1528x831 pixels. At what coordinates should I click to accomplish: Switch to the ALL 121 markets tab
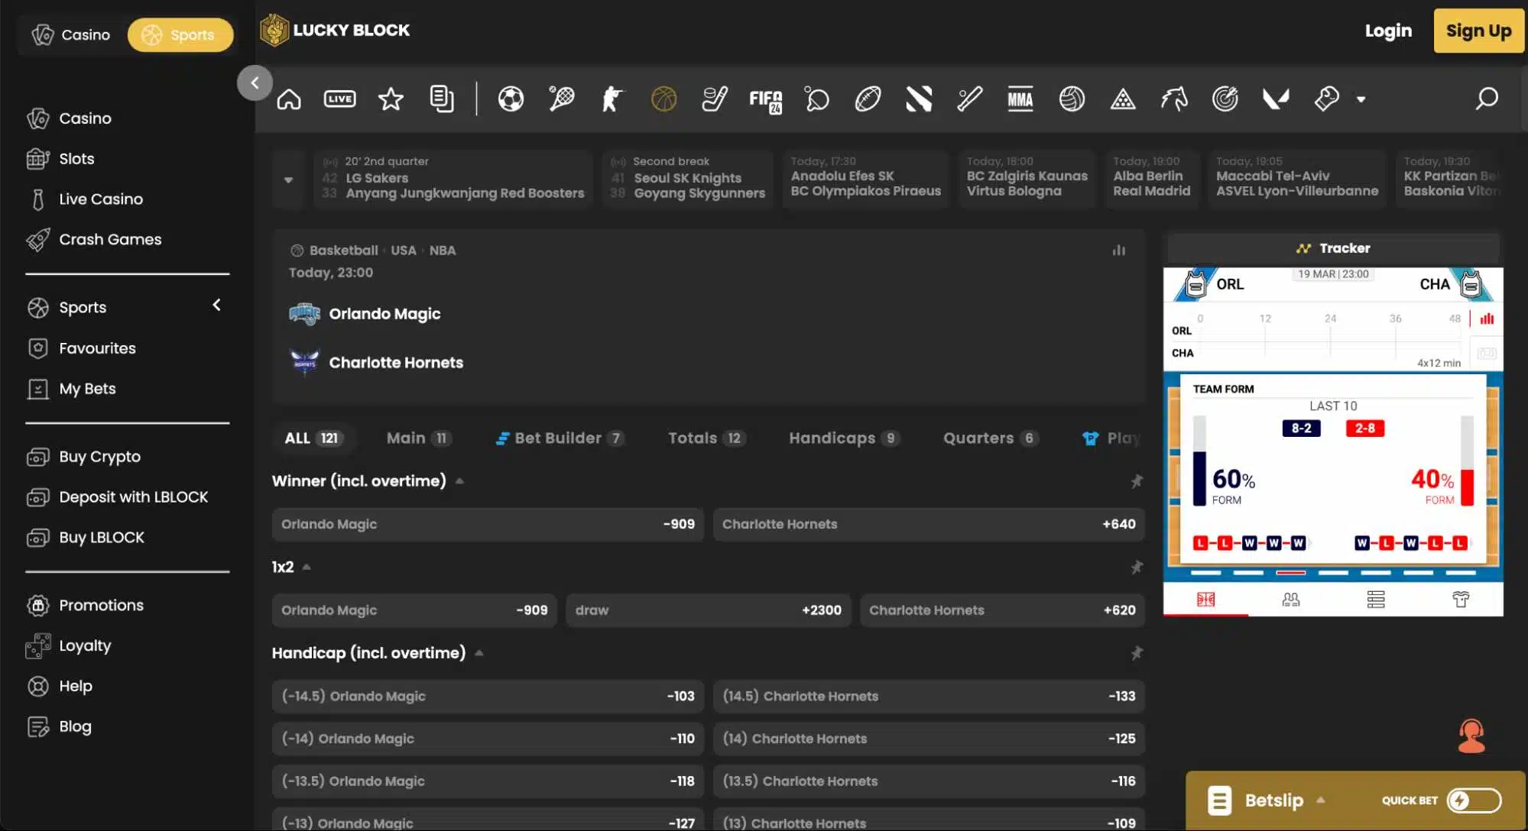click(x=313, y=438)
